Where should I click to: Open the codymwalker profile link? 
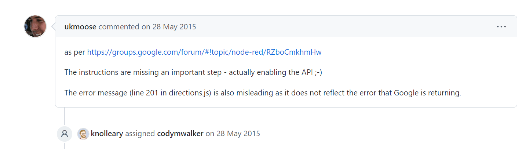click(180, 134)
